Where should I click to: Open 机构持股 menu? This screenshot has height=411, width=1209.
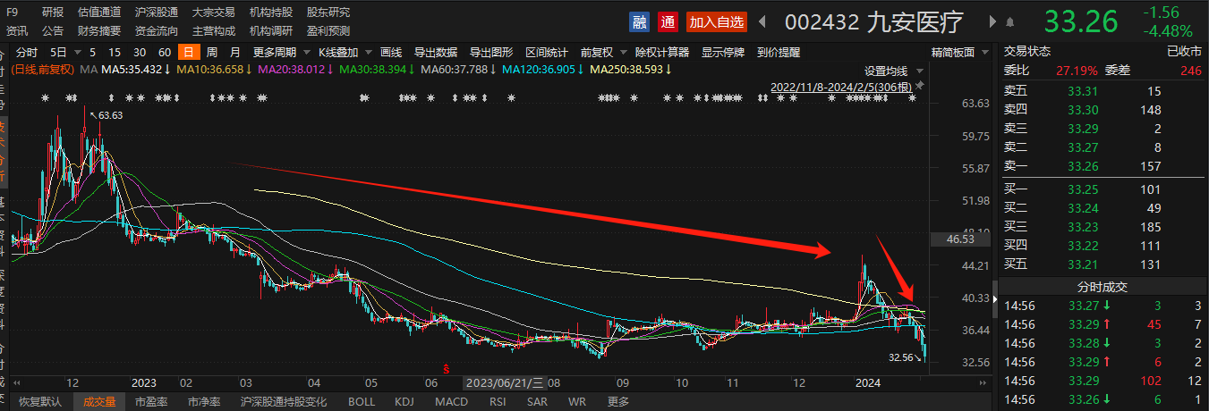click(x=271, y=13)
